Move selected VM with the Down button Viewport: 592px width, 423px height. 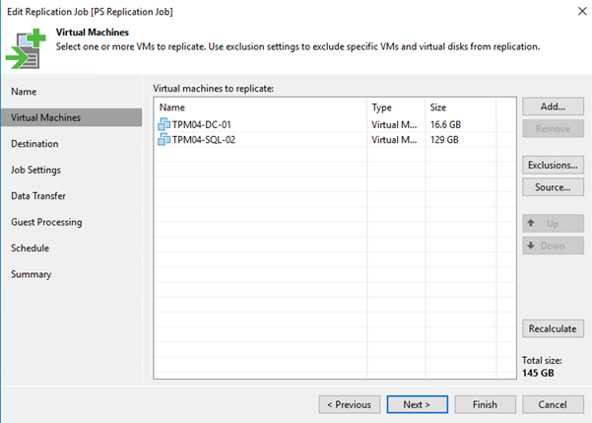(553, 246)
